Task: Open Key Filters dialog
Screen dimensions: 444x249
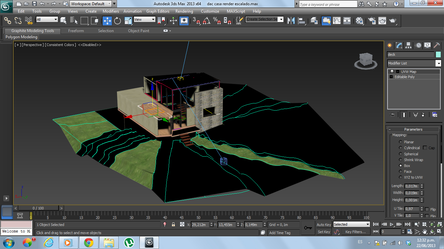Action: tap(355, 232)
